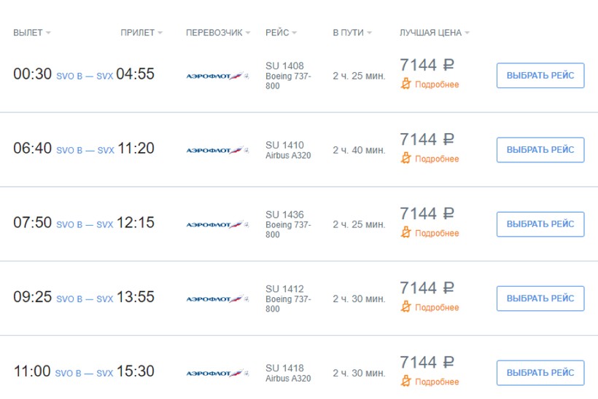Image resolution: width=598 pixels, height=399 pixels.
Task: Sort by В ПУТИ travel duration
Action: [x=352, y=33]
